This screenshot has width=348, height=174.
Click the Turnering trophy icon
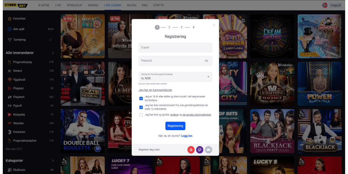point(9,40)
